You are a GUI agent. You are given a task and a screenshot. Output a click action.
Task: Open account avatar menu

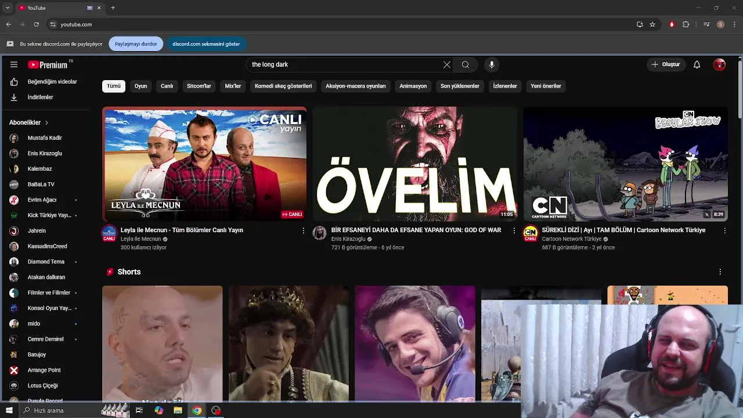[719, 64]
